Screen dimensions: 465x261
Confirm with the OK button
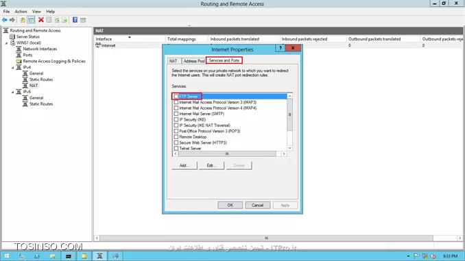230,205
